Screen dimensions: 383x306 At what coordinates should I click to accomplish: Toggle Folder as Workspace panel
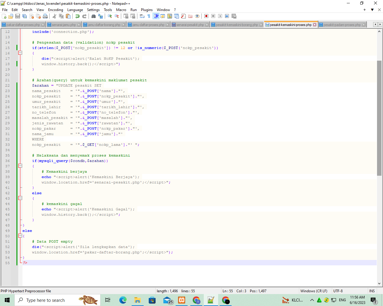click(x=190, y=16)
